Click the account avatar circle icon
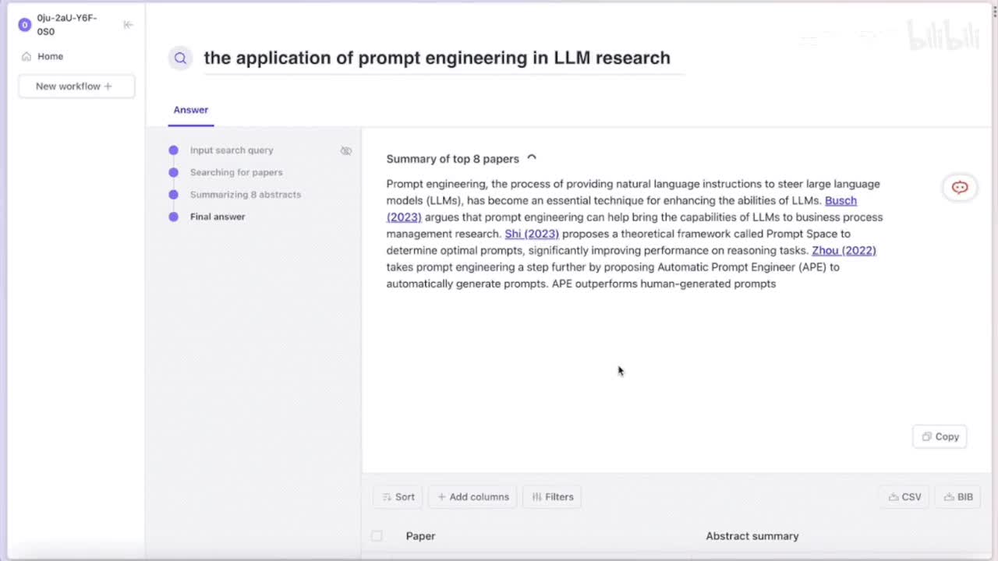 tap(24, 25)
